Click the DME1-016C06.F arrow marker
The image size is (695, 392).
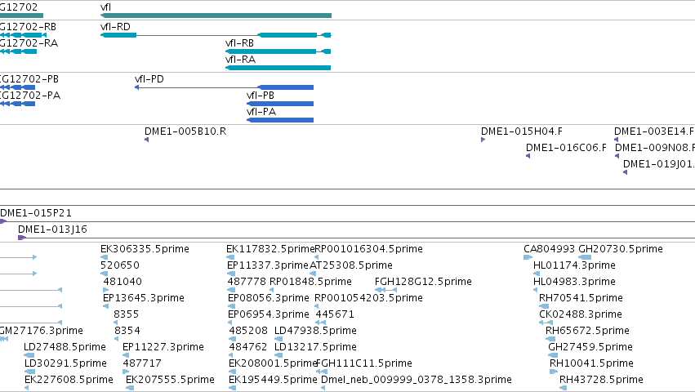[528, 156]
